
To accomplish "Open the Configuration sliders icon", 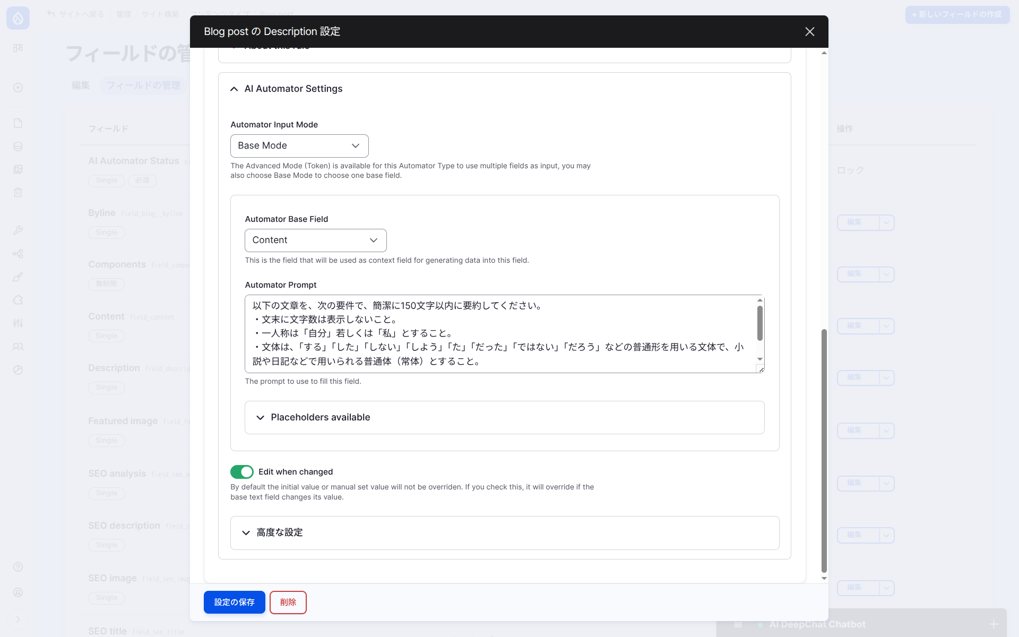I will (18, 323).
